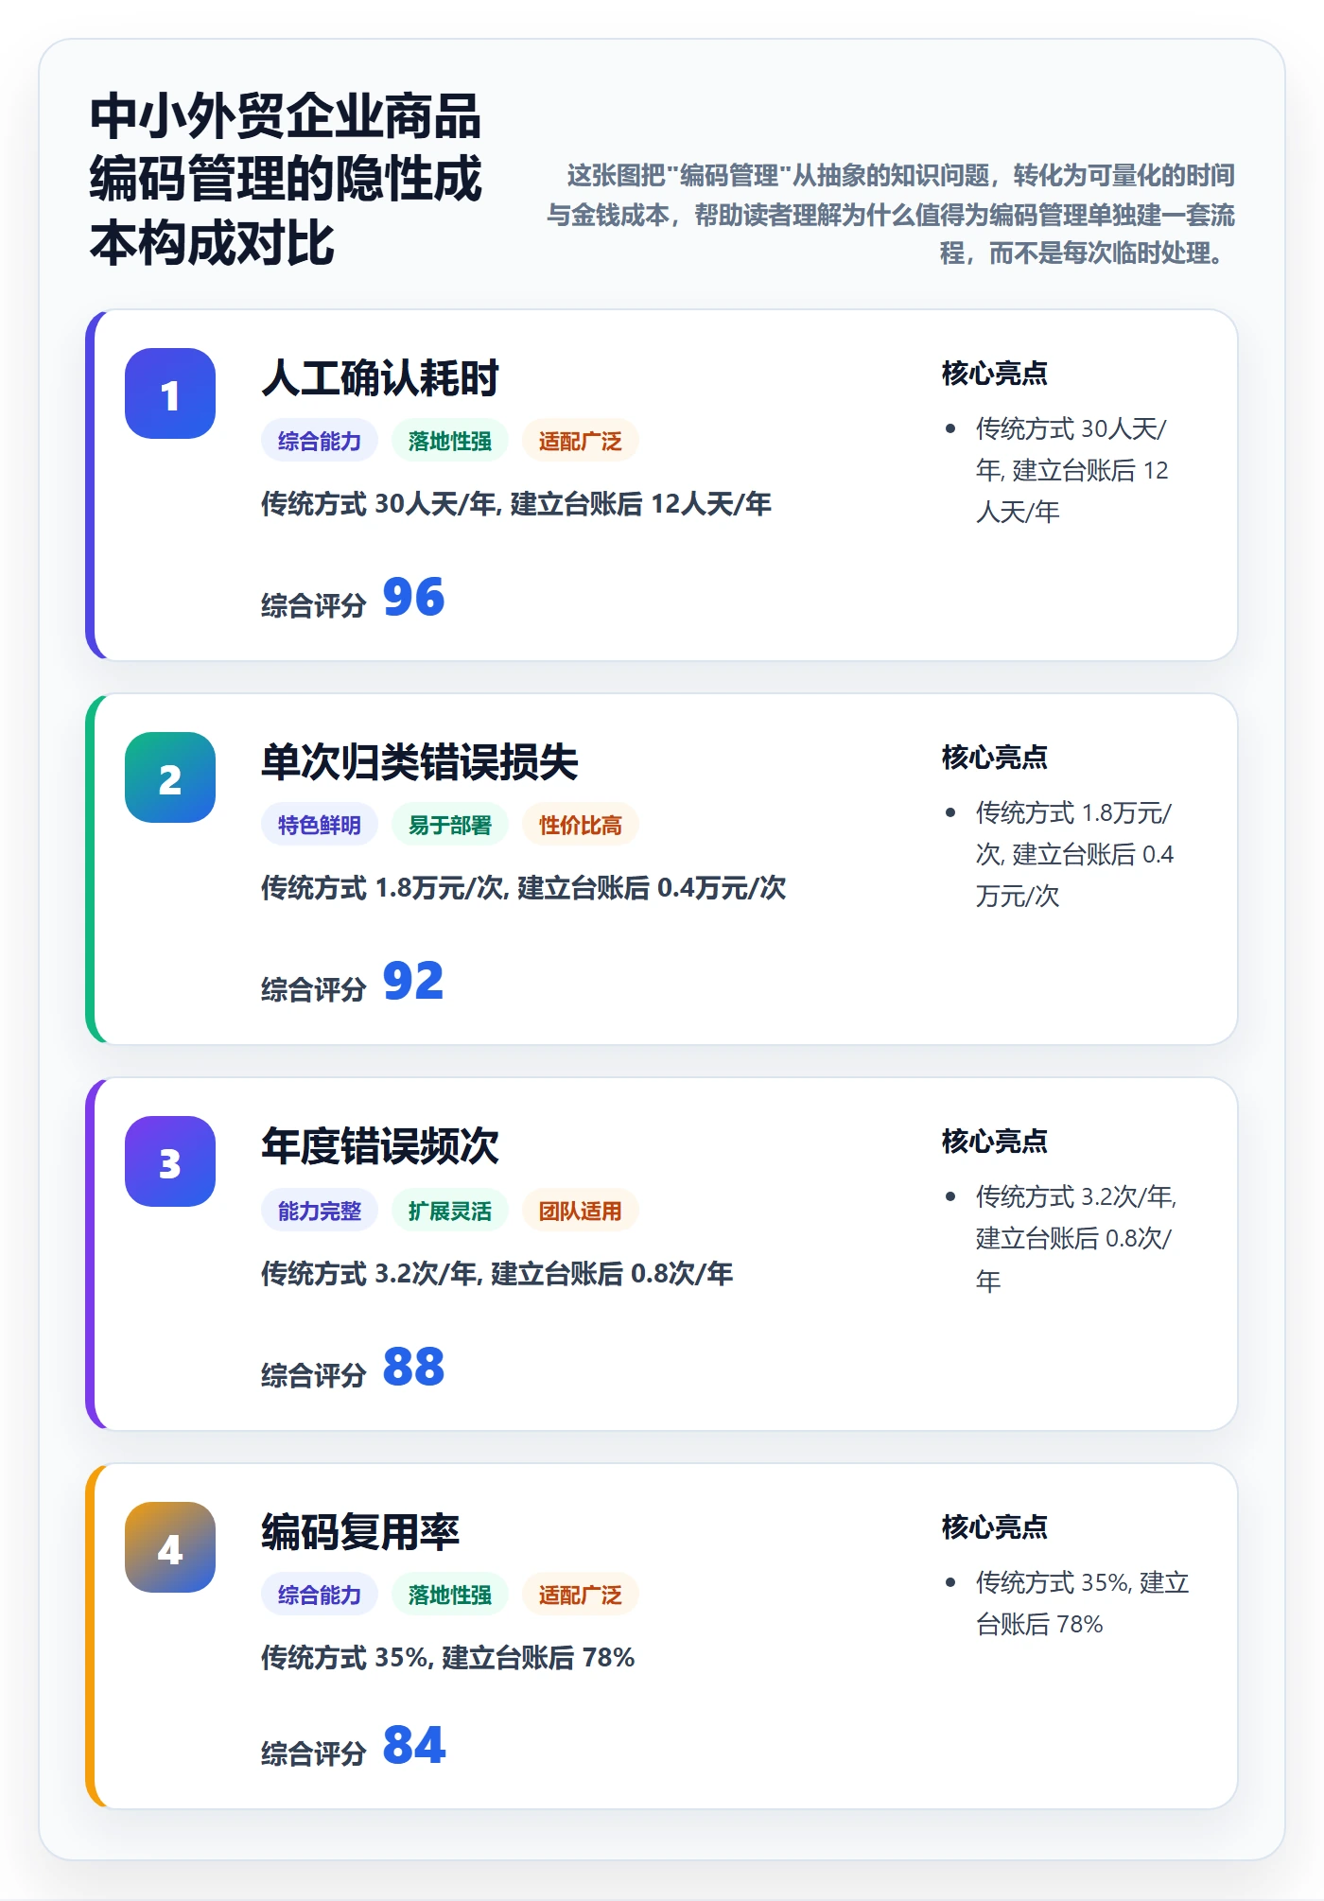Click the score 88
Viewport: 1324px width, 1901px height.
[413, 1367]
